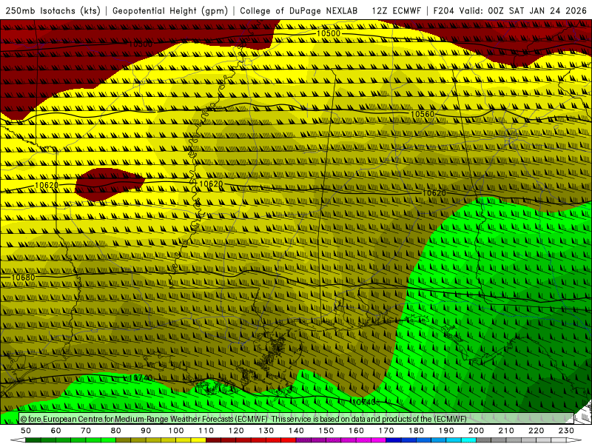Click the "12Z ECMWF" model run label
Viewport: 592px width, 444px height.
396,11
